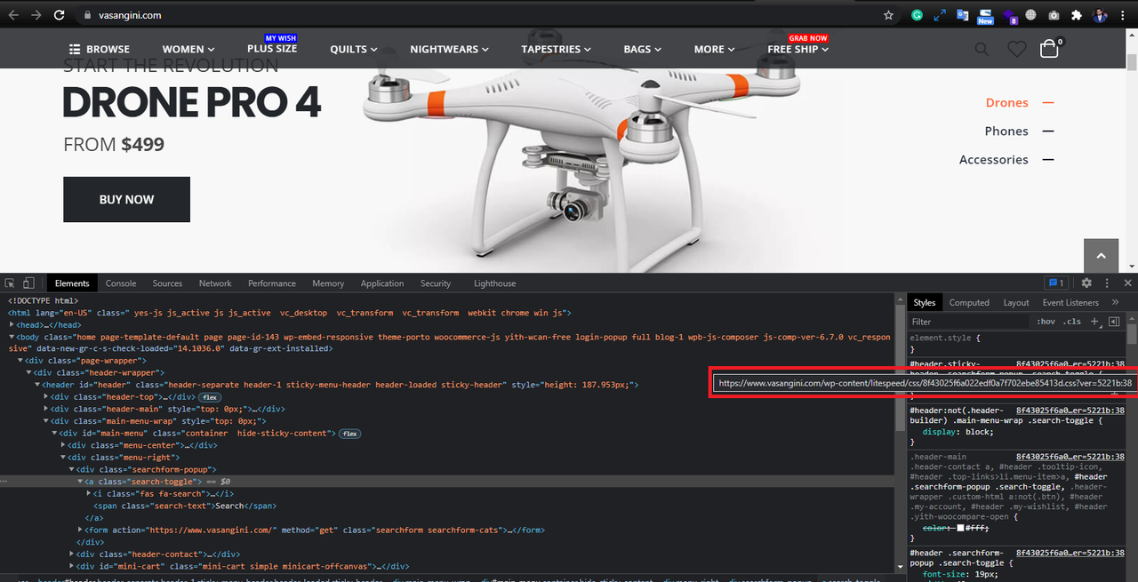The image size is (1138, 582).
Task: Open the purple extension with badge 8
Action: pyautogui.click(x=1009, y=16)
